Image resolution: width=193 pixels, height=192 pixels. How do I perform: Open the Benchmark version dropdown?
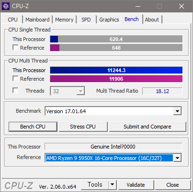[177, 111]
